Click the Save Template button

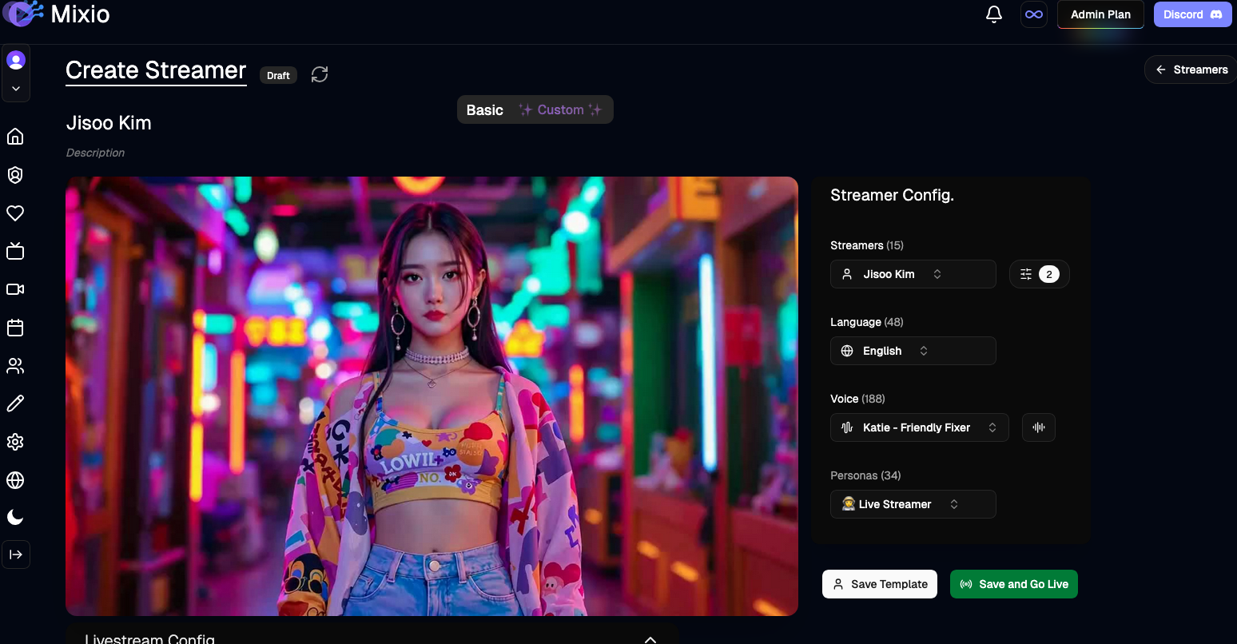coord(879,584)
